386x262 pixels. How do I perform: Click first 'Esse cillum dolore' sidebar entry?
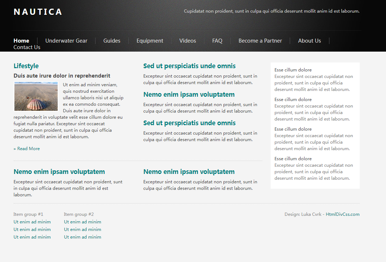(293, 70)
